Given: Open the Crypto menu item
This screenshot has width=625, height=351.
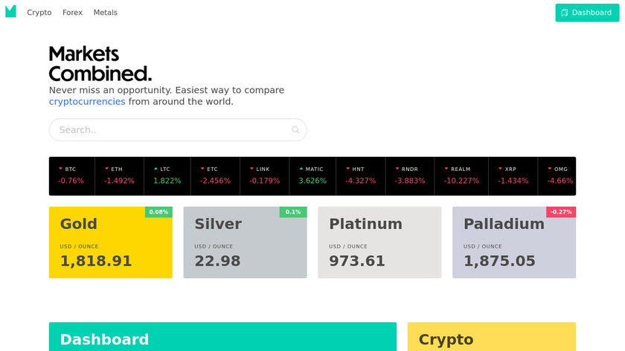Looking at the screenshot, I should [39, 13].
